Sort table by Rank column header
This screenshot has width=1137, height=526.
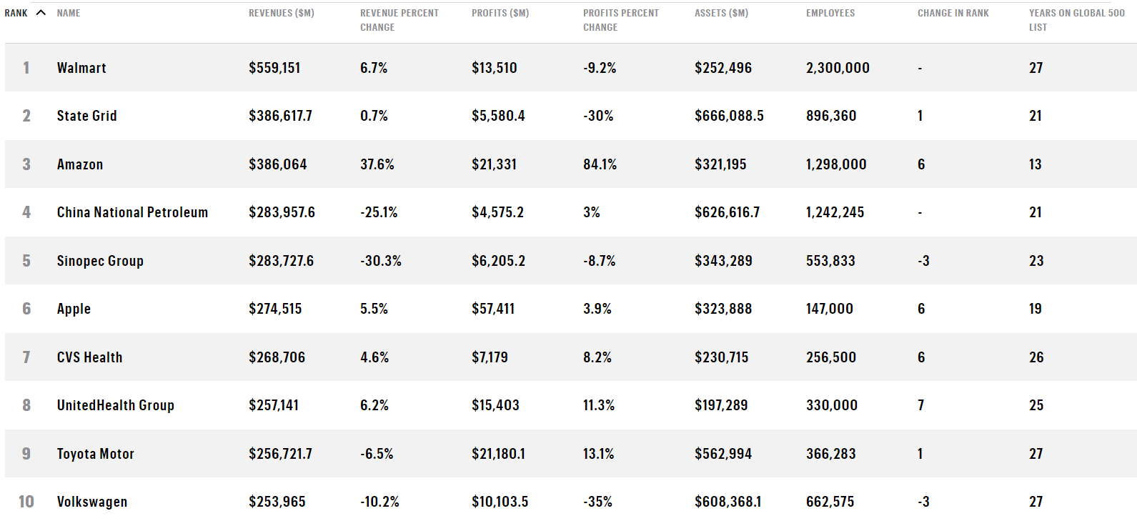(x=16, y=13)
